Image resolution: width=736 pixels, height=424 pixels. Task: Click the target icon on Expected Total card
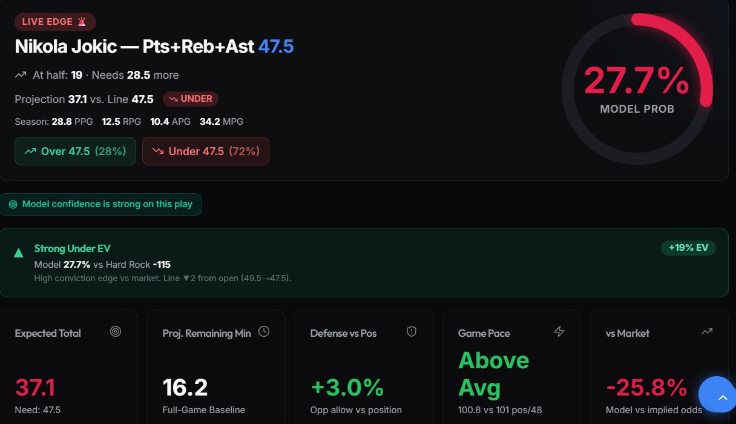tap(116, 331)
